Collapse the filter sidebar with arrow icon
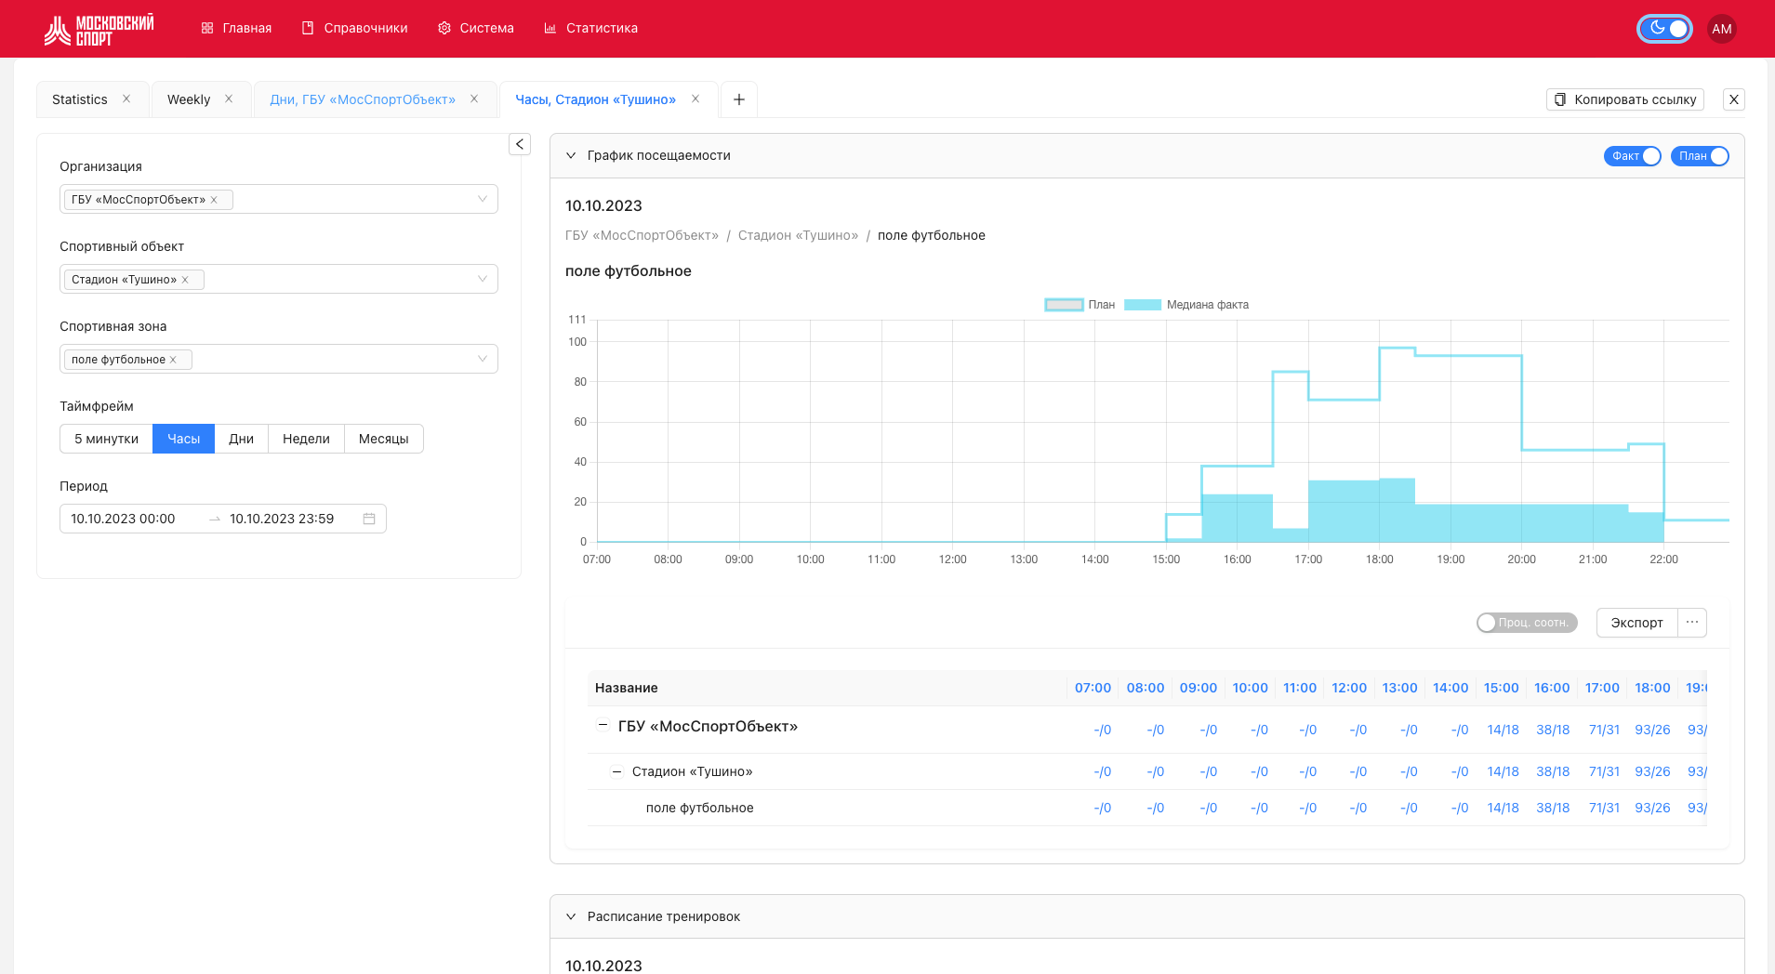The image size is (1775, 974). [520, 144]
